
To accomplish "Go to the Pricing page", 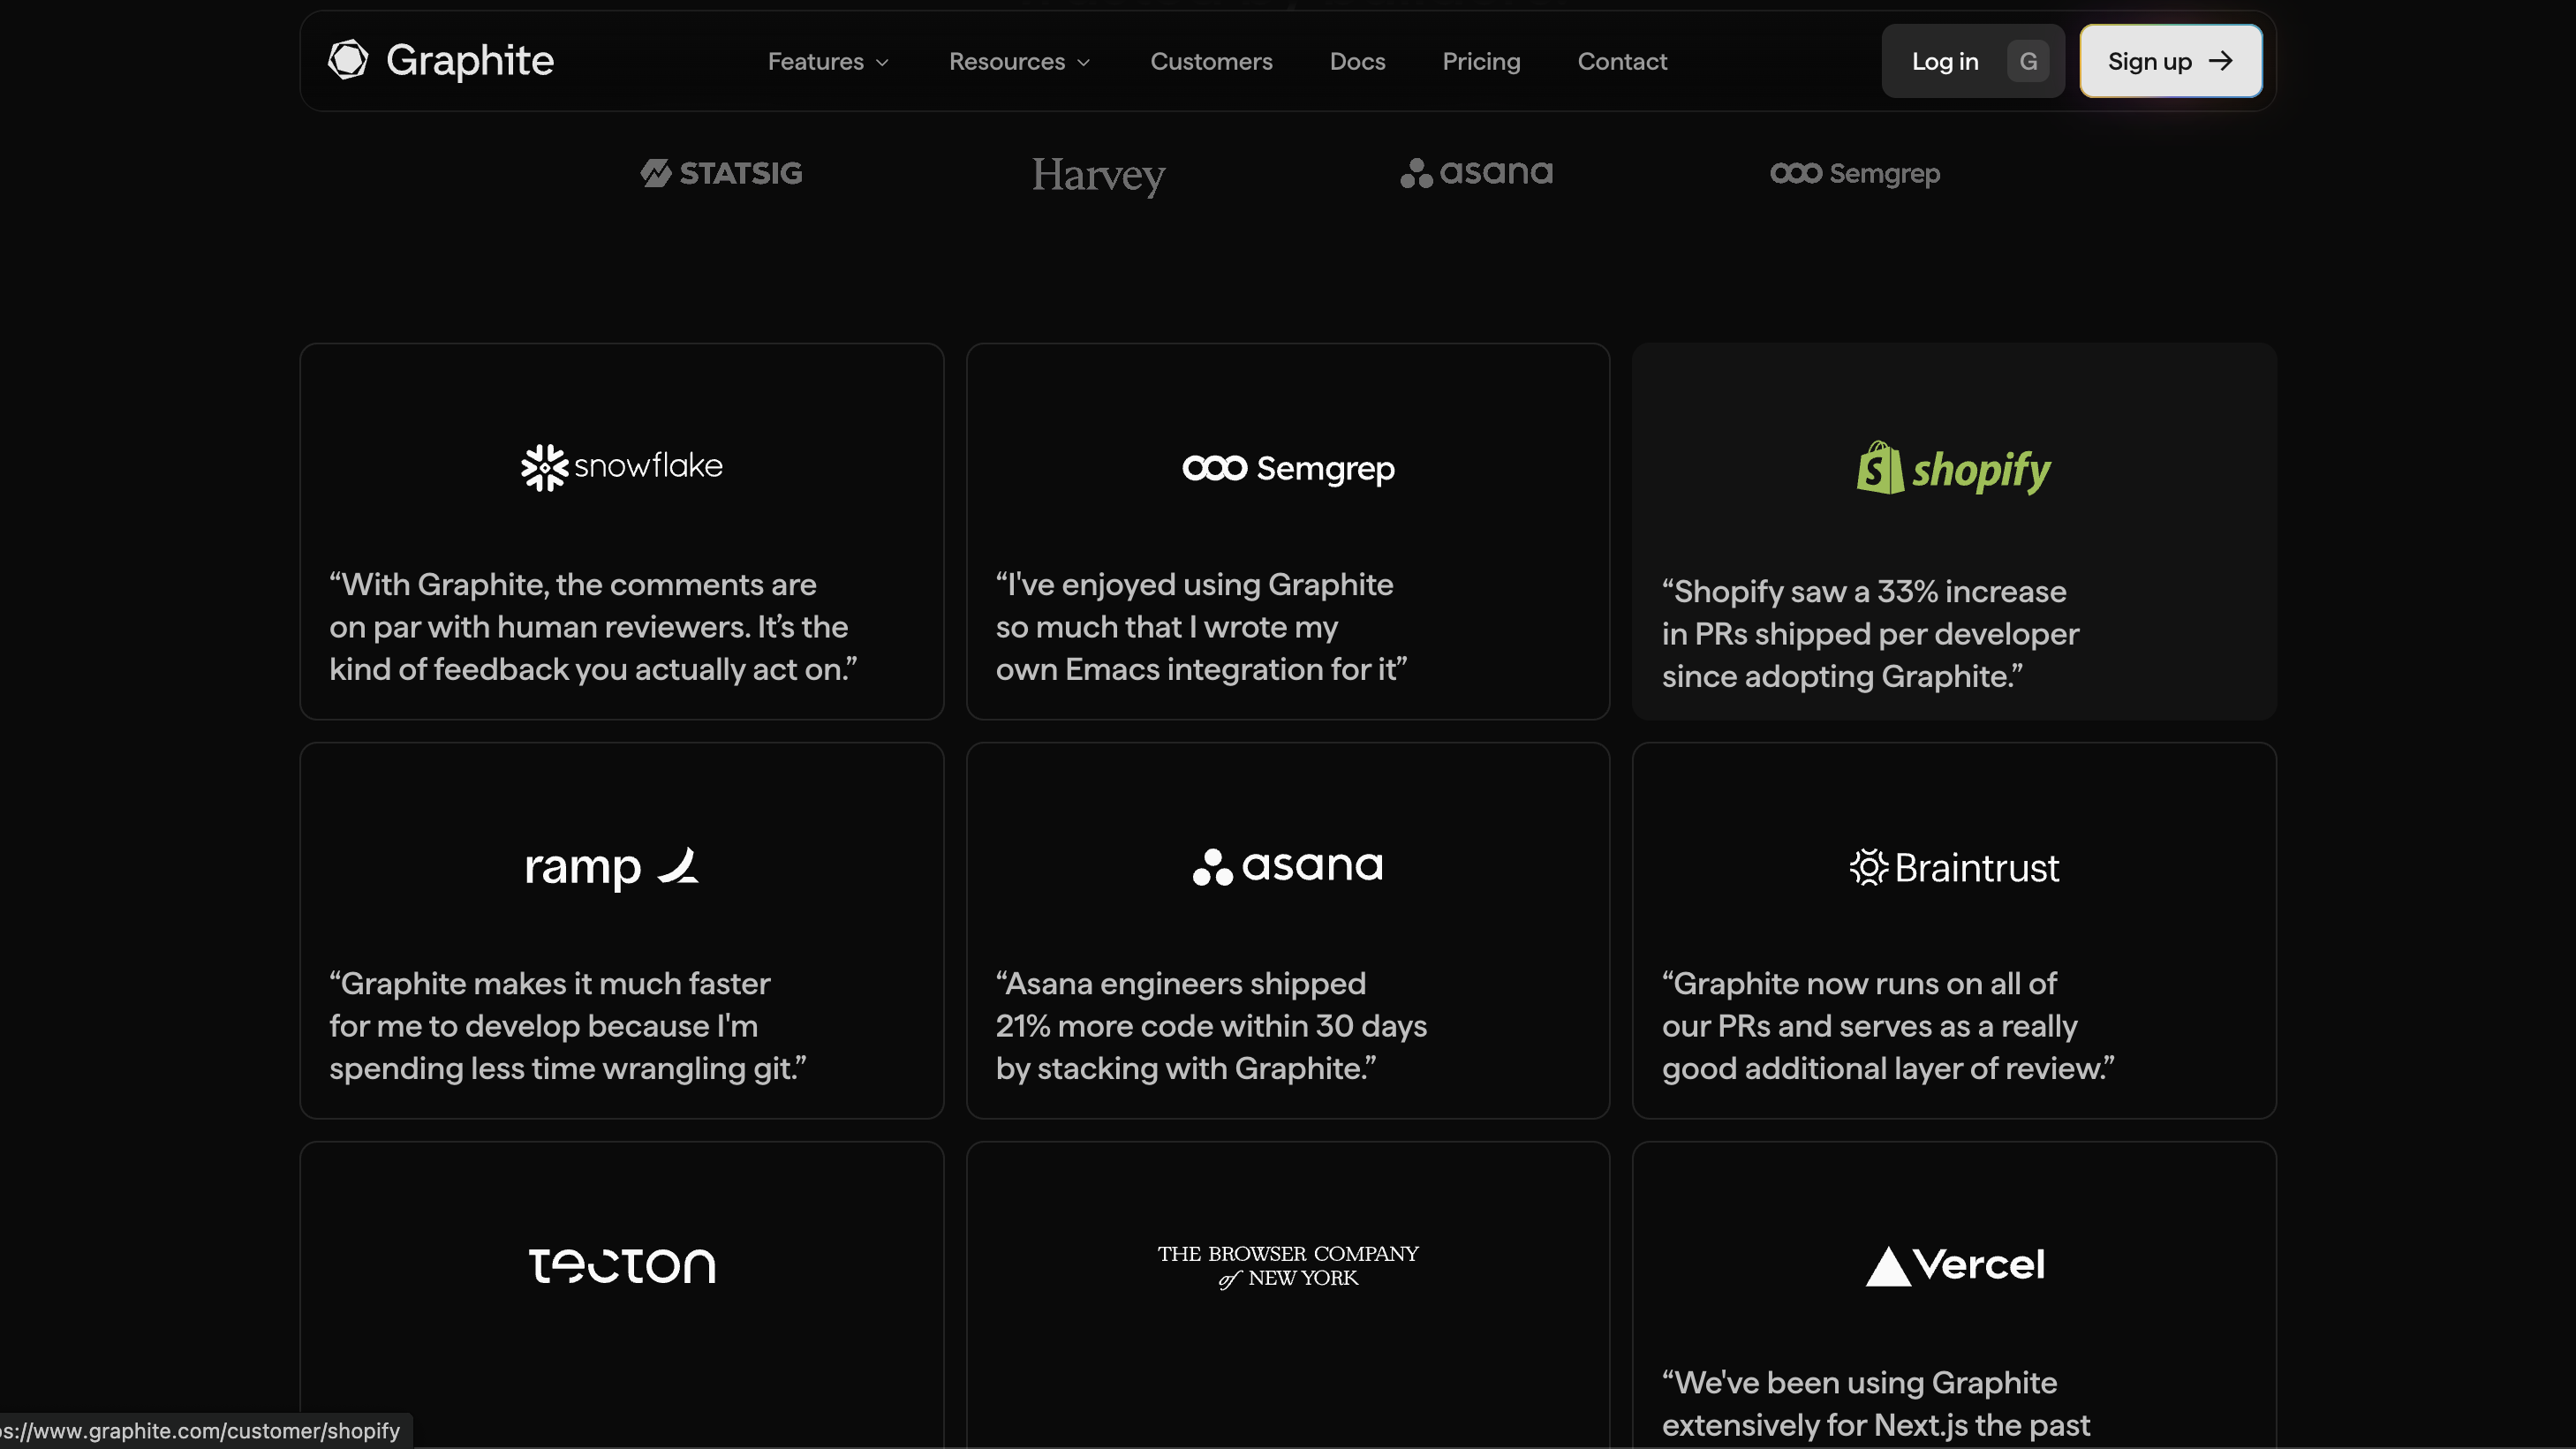I will [x=1481, y=61].
